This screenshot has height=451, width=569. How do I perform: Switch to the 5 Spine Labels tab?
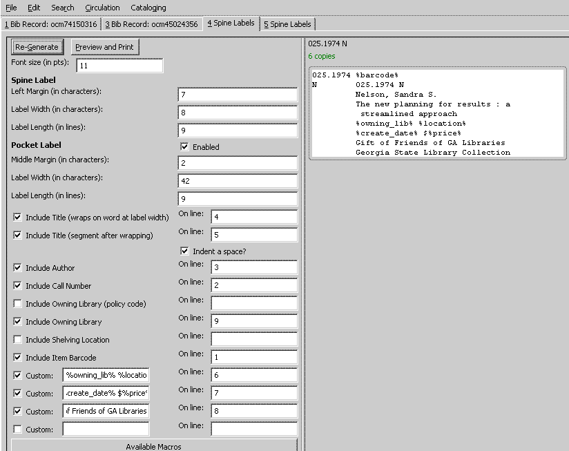(x=287, y=24)
